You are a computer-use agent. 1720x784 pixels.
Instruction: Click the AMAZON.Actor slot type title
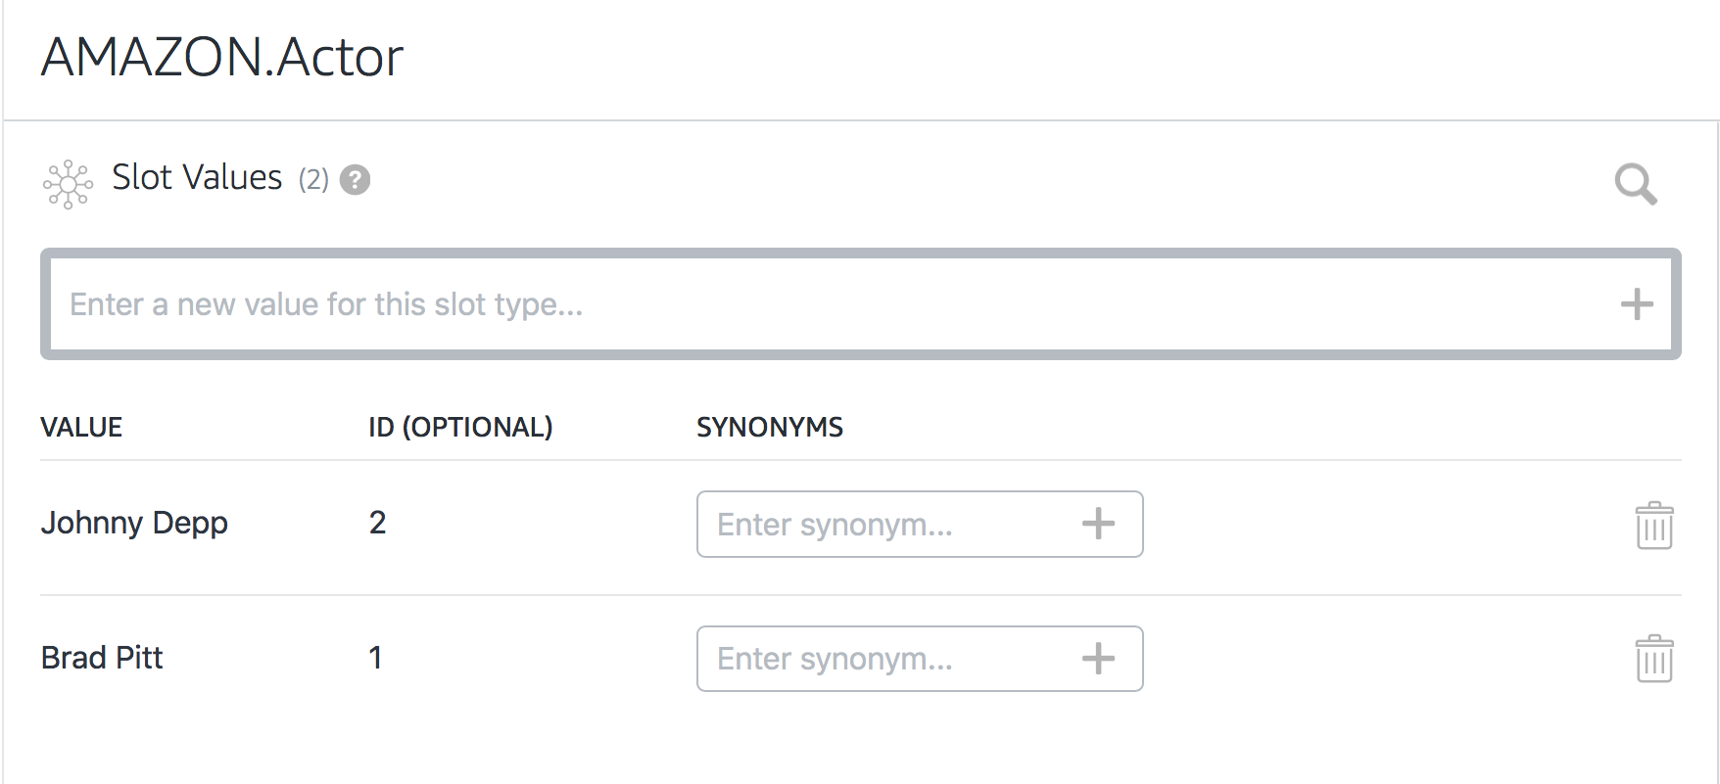coord(222,57)
